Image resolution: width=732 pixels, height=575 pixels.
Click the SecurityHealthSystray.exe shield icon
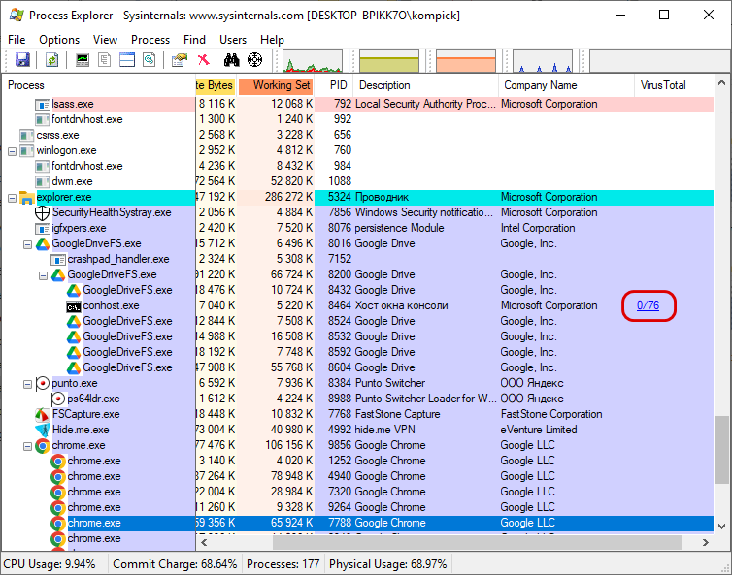(x=43, y=212)
